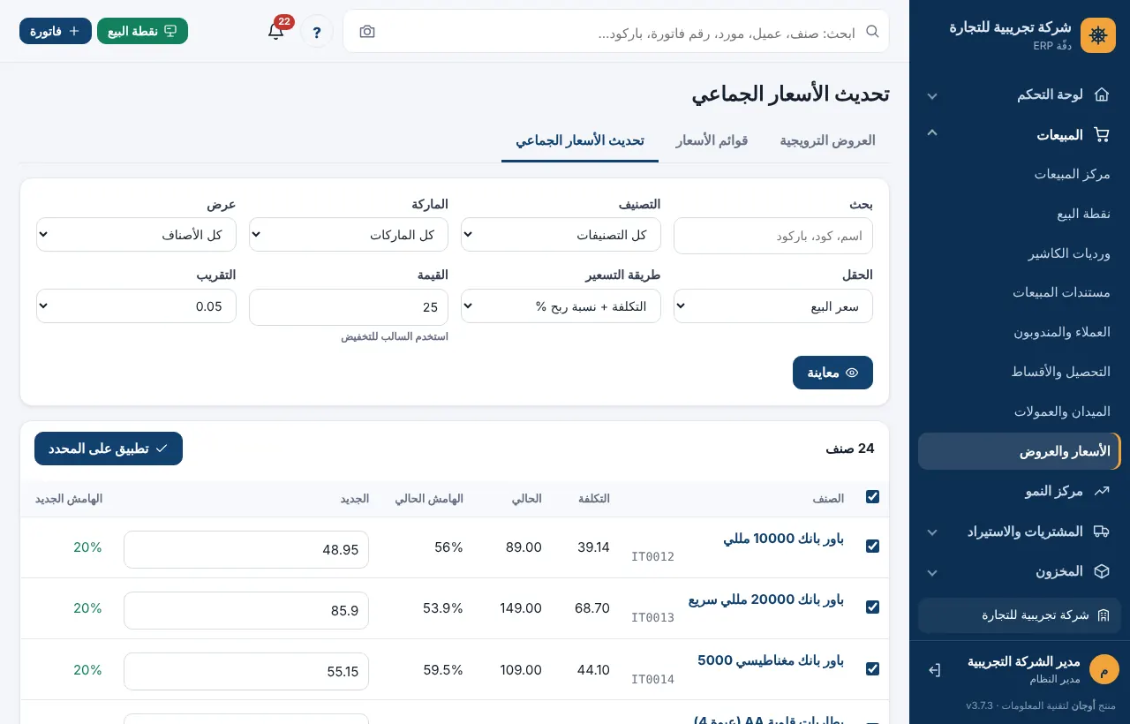Open المبيعات menu via cart icon
Viewport: 1130px width, 724px height.
point(1101,135)
